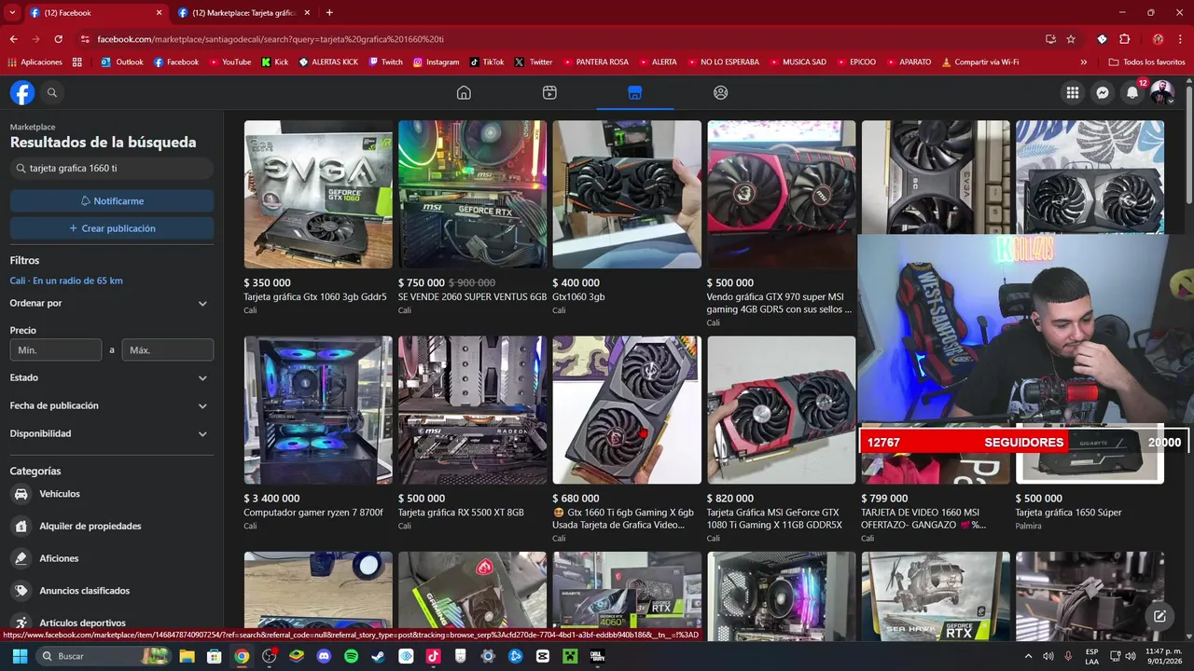The width and height of the screenshot is (1194, 671).
Task: Click the tarjeta grafica 1660 ti search box
Action: point(112,169)
